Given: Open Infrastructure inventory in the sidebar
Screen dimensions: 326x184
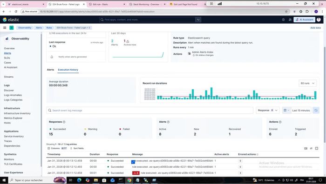Looking at the screenshot, I should (x=17, y=113).
